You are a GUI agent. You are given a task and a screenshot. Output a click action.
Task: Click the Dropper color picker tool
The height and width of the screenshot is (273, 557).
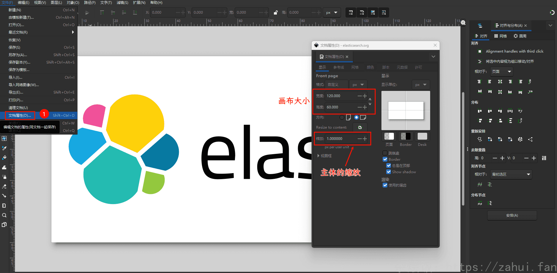[x=4, y=148]
